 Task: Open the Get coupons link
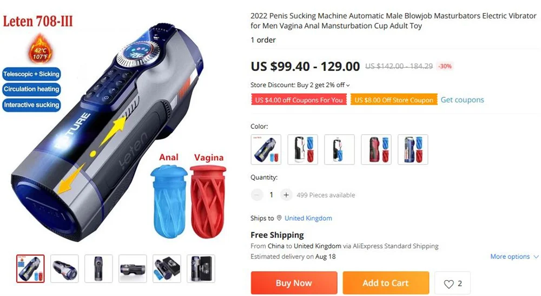(462, 100)
